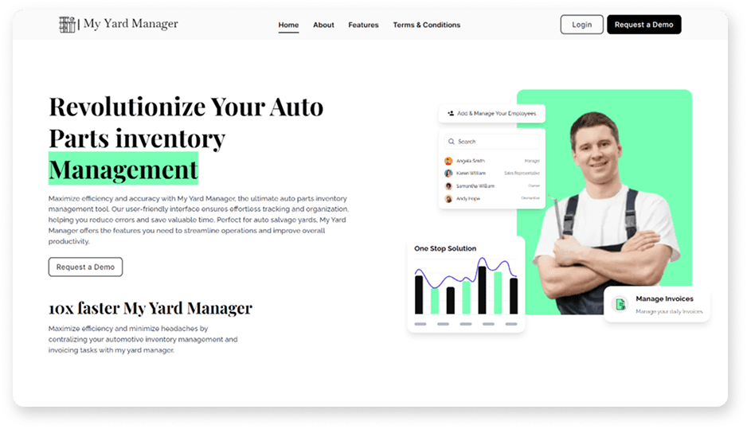Click the black Request a Demo button
Screen dimensions: 747x429
pyautogui.click(x=643, y=25)
